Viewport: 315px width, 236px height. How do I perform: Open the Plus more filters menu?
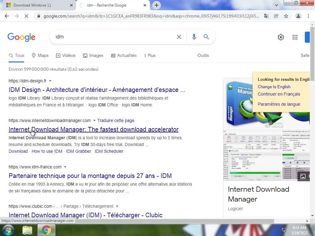150,56
